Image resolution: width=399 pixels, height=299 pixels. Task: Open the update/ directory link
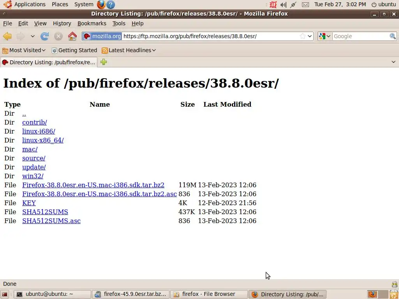(x=34, y=167)
